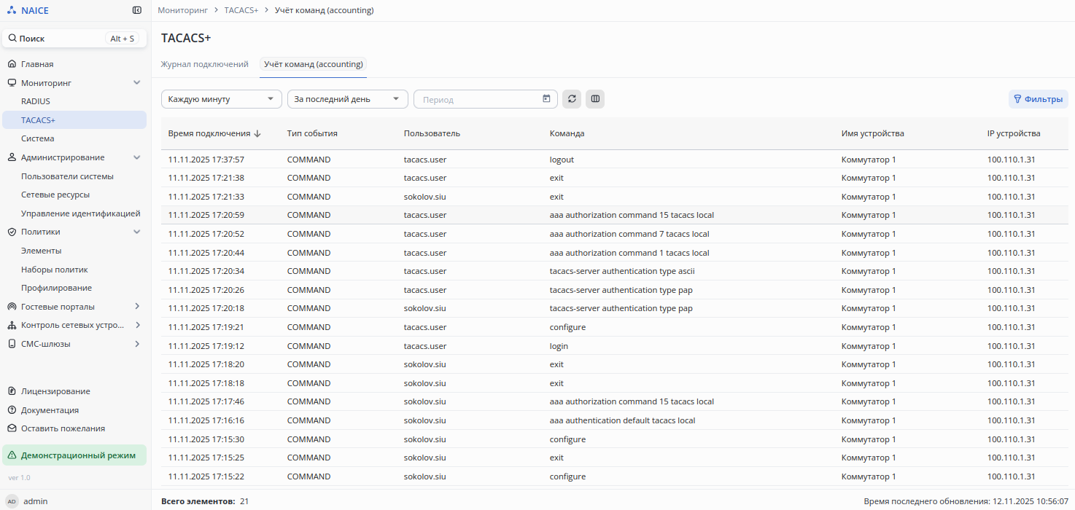This screenshot has width=1075, height=510.
Task: Click the admin avatar icon
Action: click(12, 501)
